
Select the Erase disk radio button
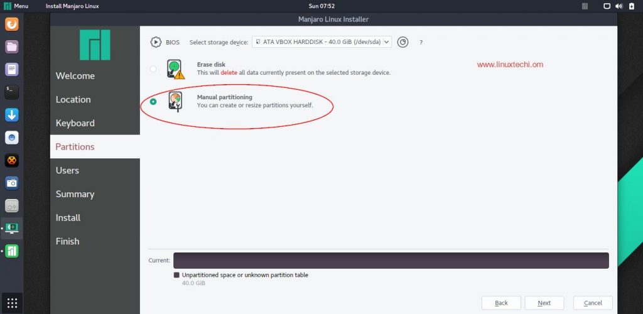[153, 69]
